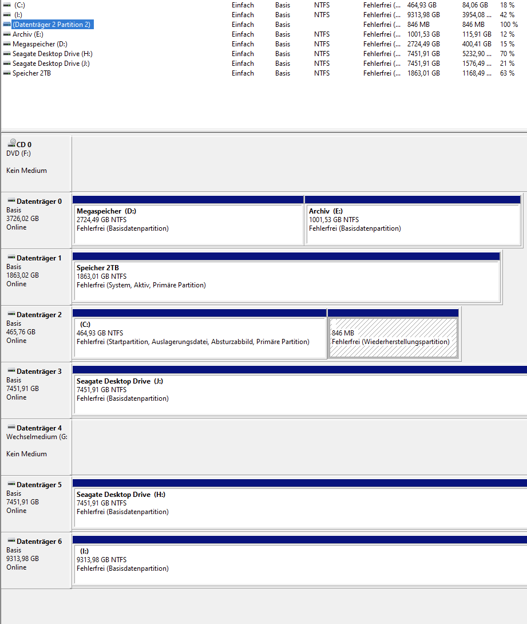Click the drive icon next to Archiv (E:) row

[7, 34]
